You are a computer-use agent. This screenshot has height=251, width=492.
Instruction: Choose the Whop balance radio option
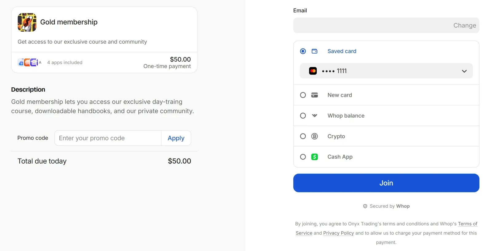pyautogui.click(x=303, y=116)
